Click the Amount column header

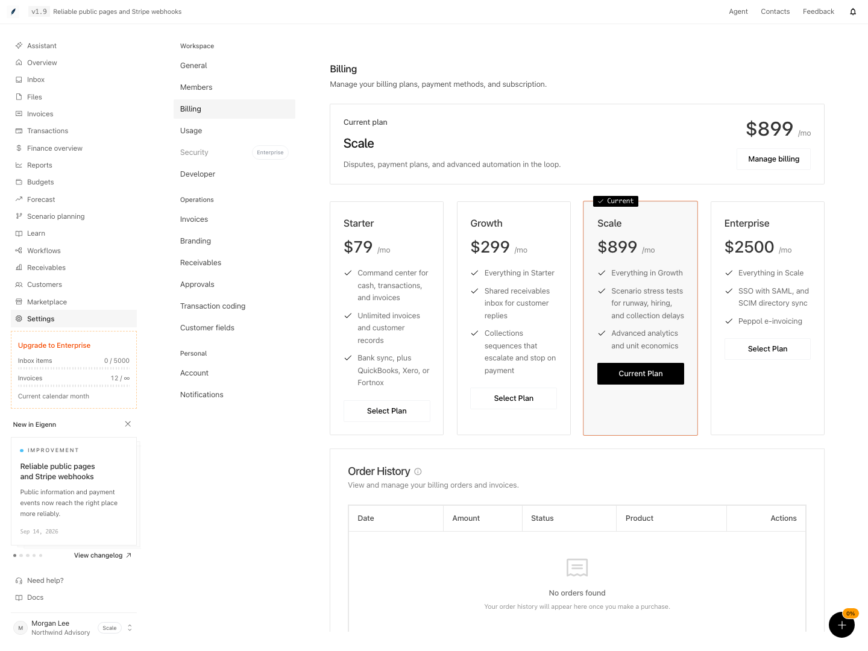[x=483, y=518]
